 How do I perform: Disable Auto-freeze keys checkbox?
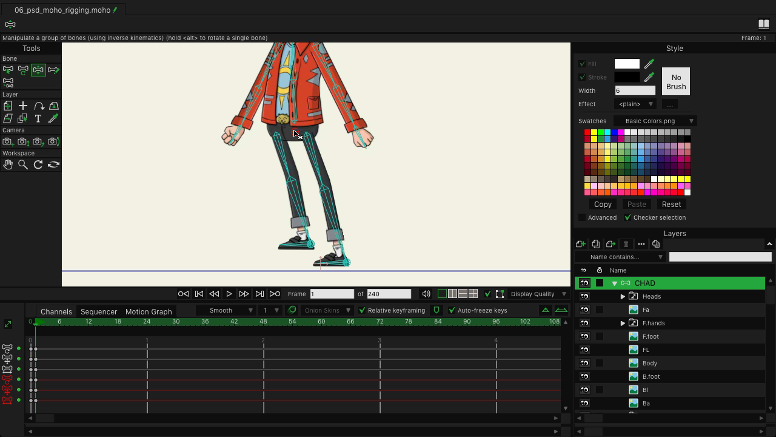[x=452, y=310]
